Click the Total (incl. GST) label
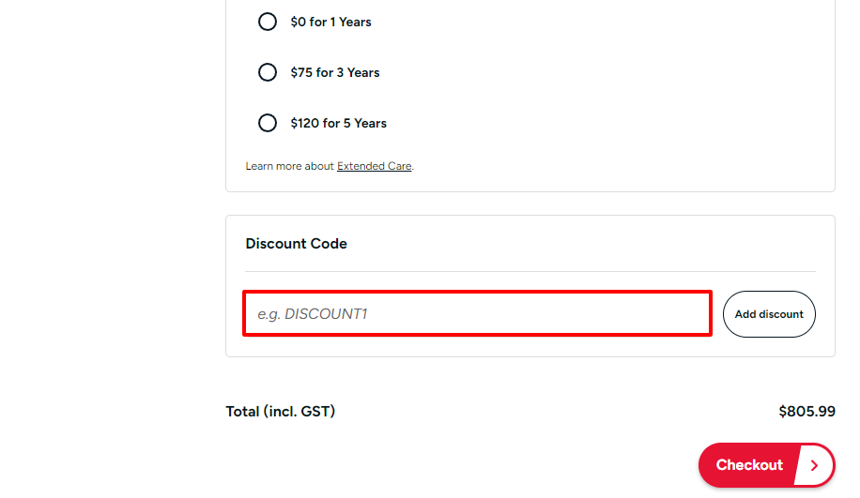Viewport: 860px width, 498px height. point(280,411)
